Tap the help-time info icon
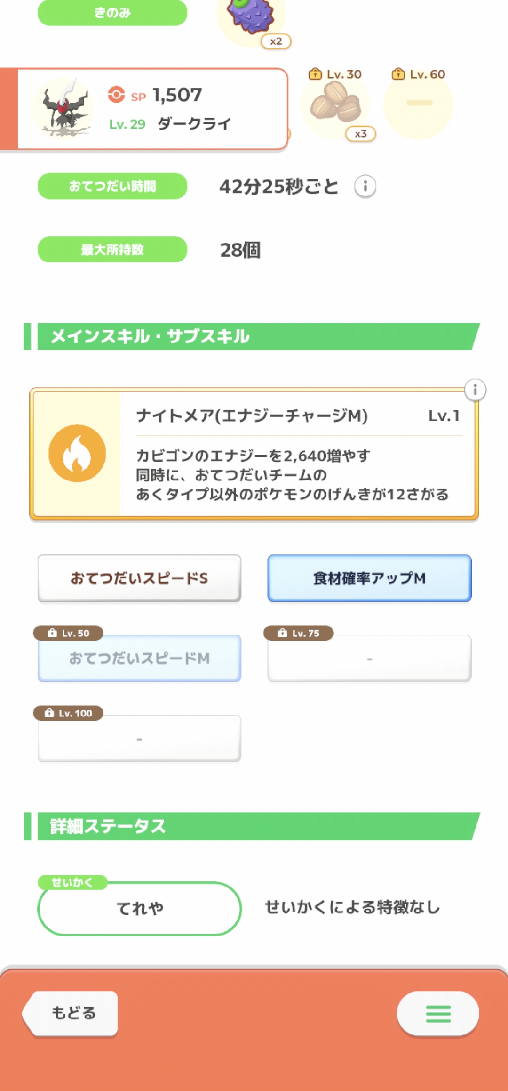Viewport: 508px width, 1091px height. tap(365, 187)
